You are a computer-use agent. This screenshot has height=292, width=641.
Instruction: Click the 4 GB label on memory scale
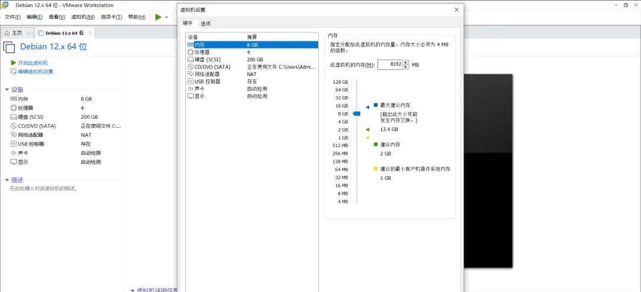(x=343, y=122)
